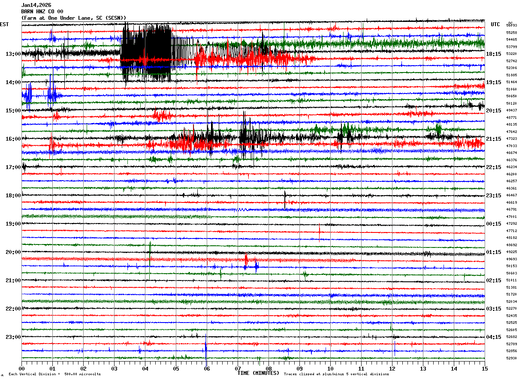Screen dimensions: 519x380
Task: Click the DC offset value "50120"
Action: [511, 103]
